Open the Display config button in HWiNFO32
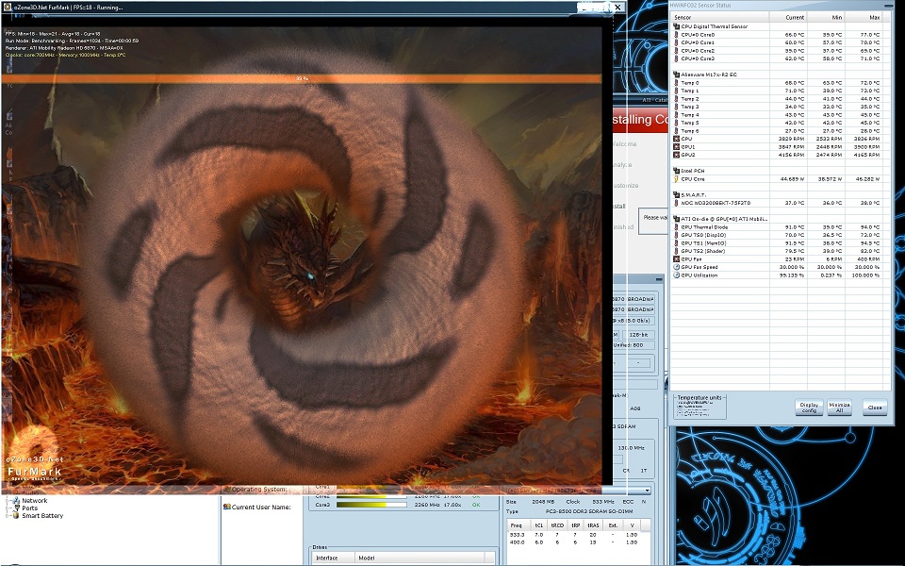Screen dimensions: 905x566 (809, 408)
